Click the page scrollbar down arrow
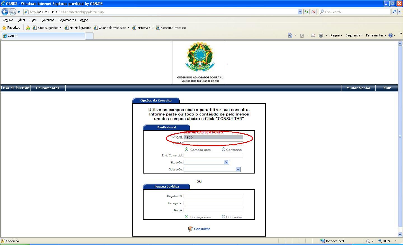The image size is (403, 245). pyautogui.click(x=400, y=234)
